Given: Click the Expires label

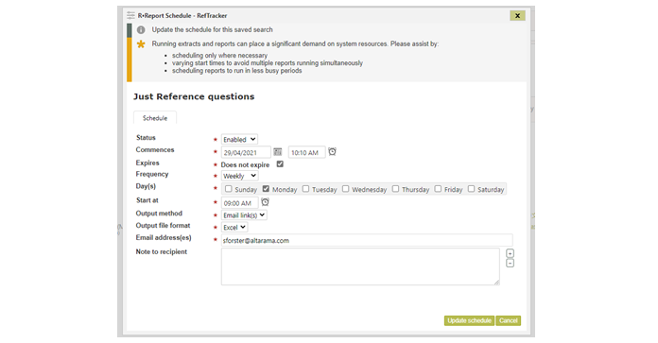Looking at the screenshot, I should tap(147, 163).
